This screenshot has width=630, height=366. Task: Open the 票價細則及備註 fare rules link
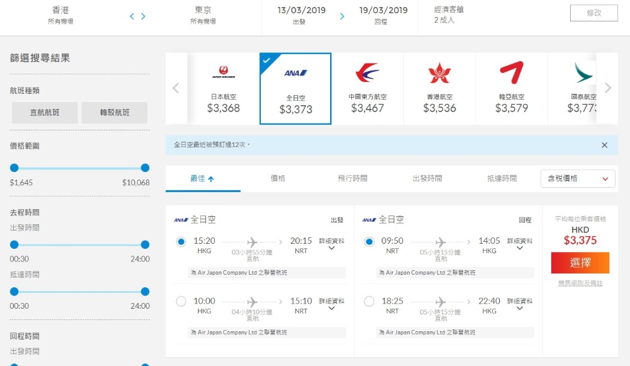tap(580, 283)
